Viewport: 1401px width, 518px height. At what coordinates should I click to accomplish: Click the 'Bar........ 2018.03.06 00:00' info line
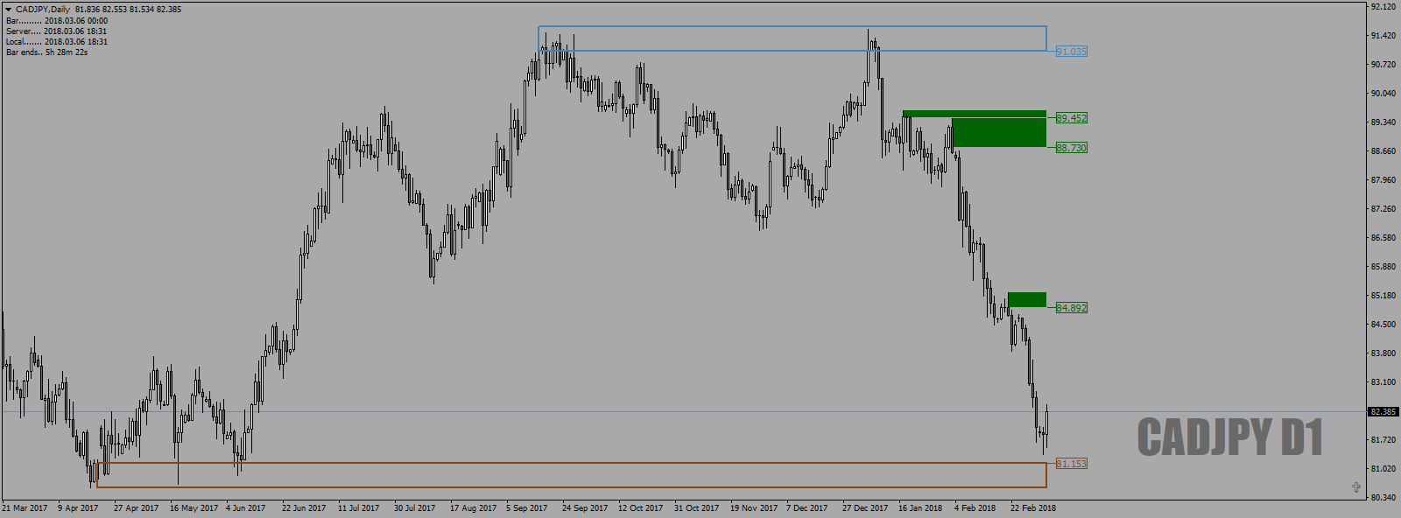[57, 20]
